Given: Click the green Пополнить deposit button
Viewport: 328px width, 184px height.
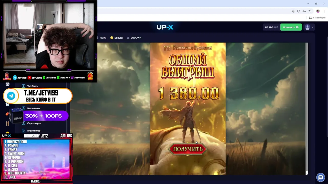Looking at the screenshot, I should 291,27.
